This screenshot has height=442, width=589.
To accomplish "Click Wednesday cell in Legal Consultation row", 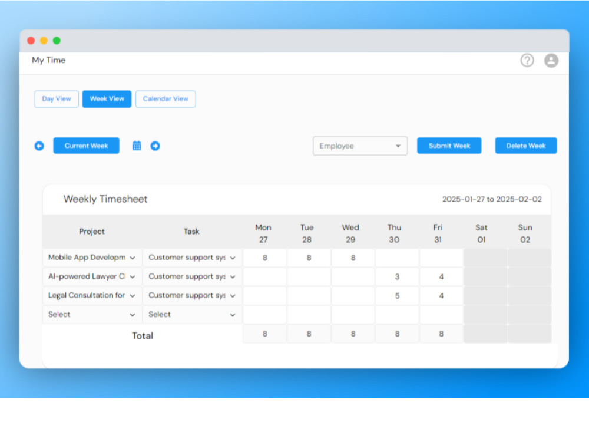I will coord(353,296).
